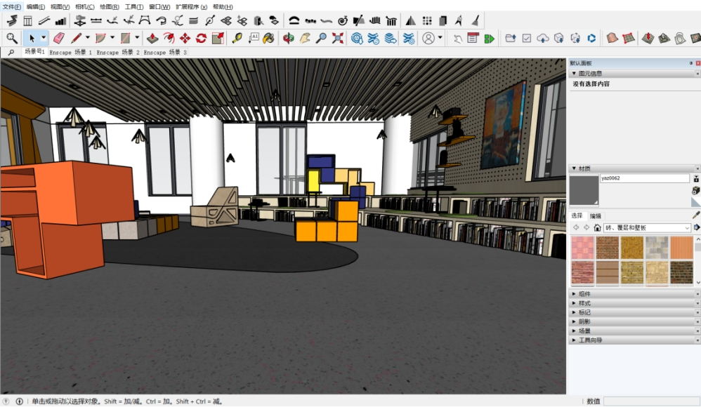Select the Rotate tool
Image resolution: width=701 pixels, height=407 pixels.
[202, 38]
